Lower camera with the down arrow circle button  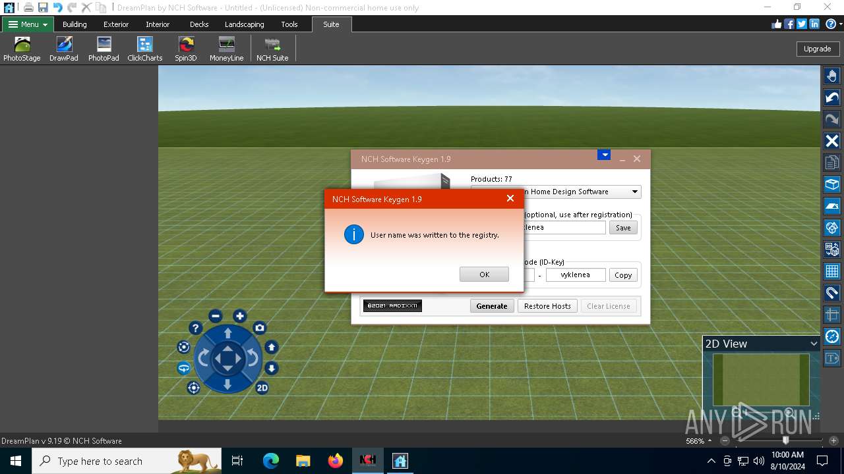272,369
